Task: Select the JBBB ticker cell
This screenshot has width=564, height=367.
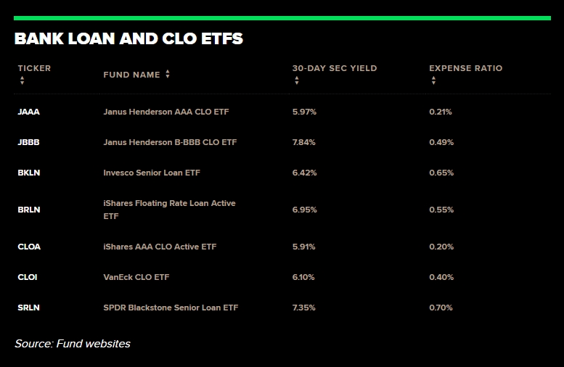Action: pyautogui.click(x=28, y=142)
